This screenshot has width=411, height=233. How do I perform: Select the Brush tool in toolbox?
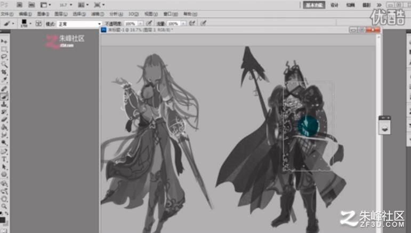(4, 97)
